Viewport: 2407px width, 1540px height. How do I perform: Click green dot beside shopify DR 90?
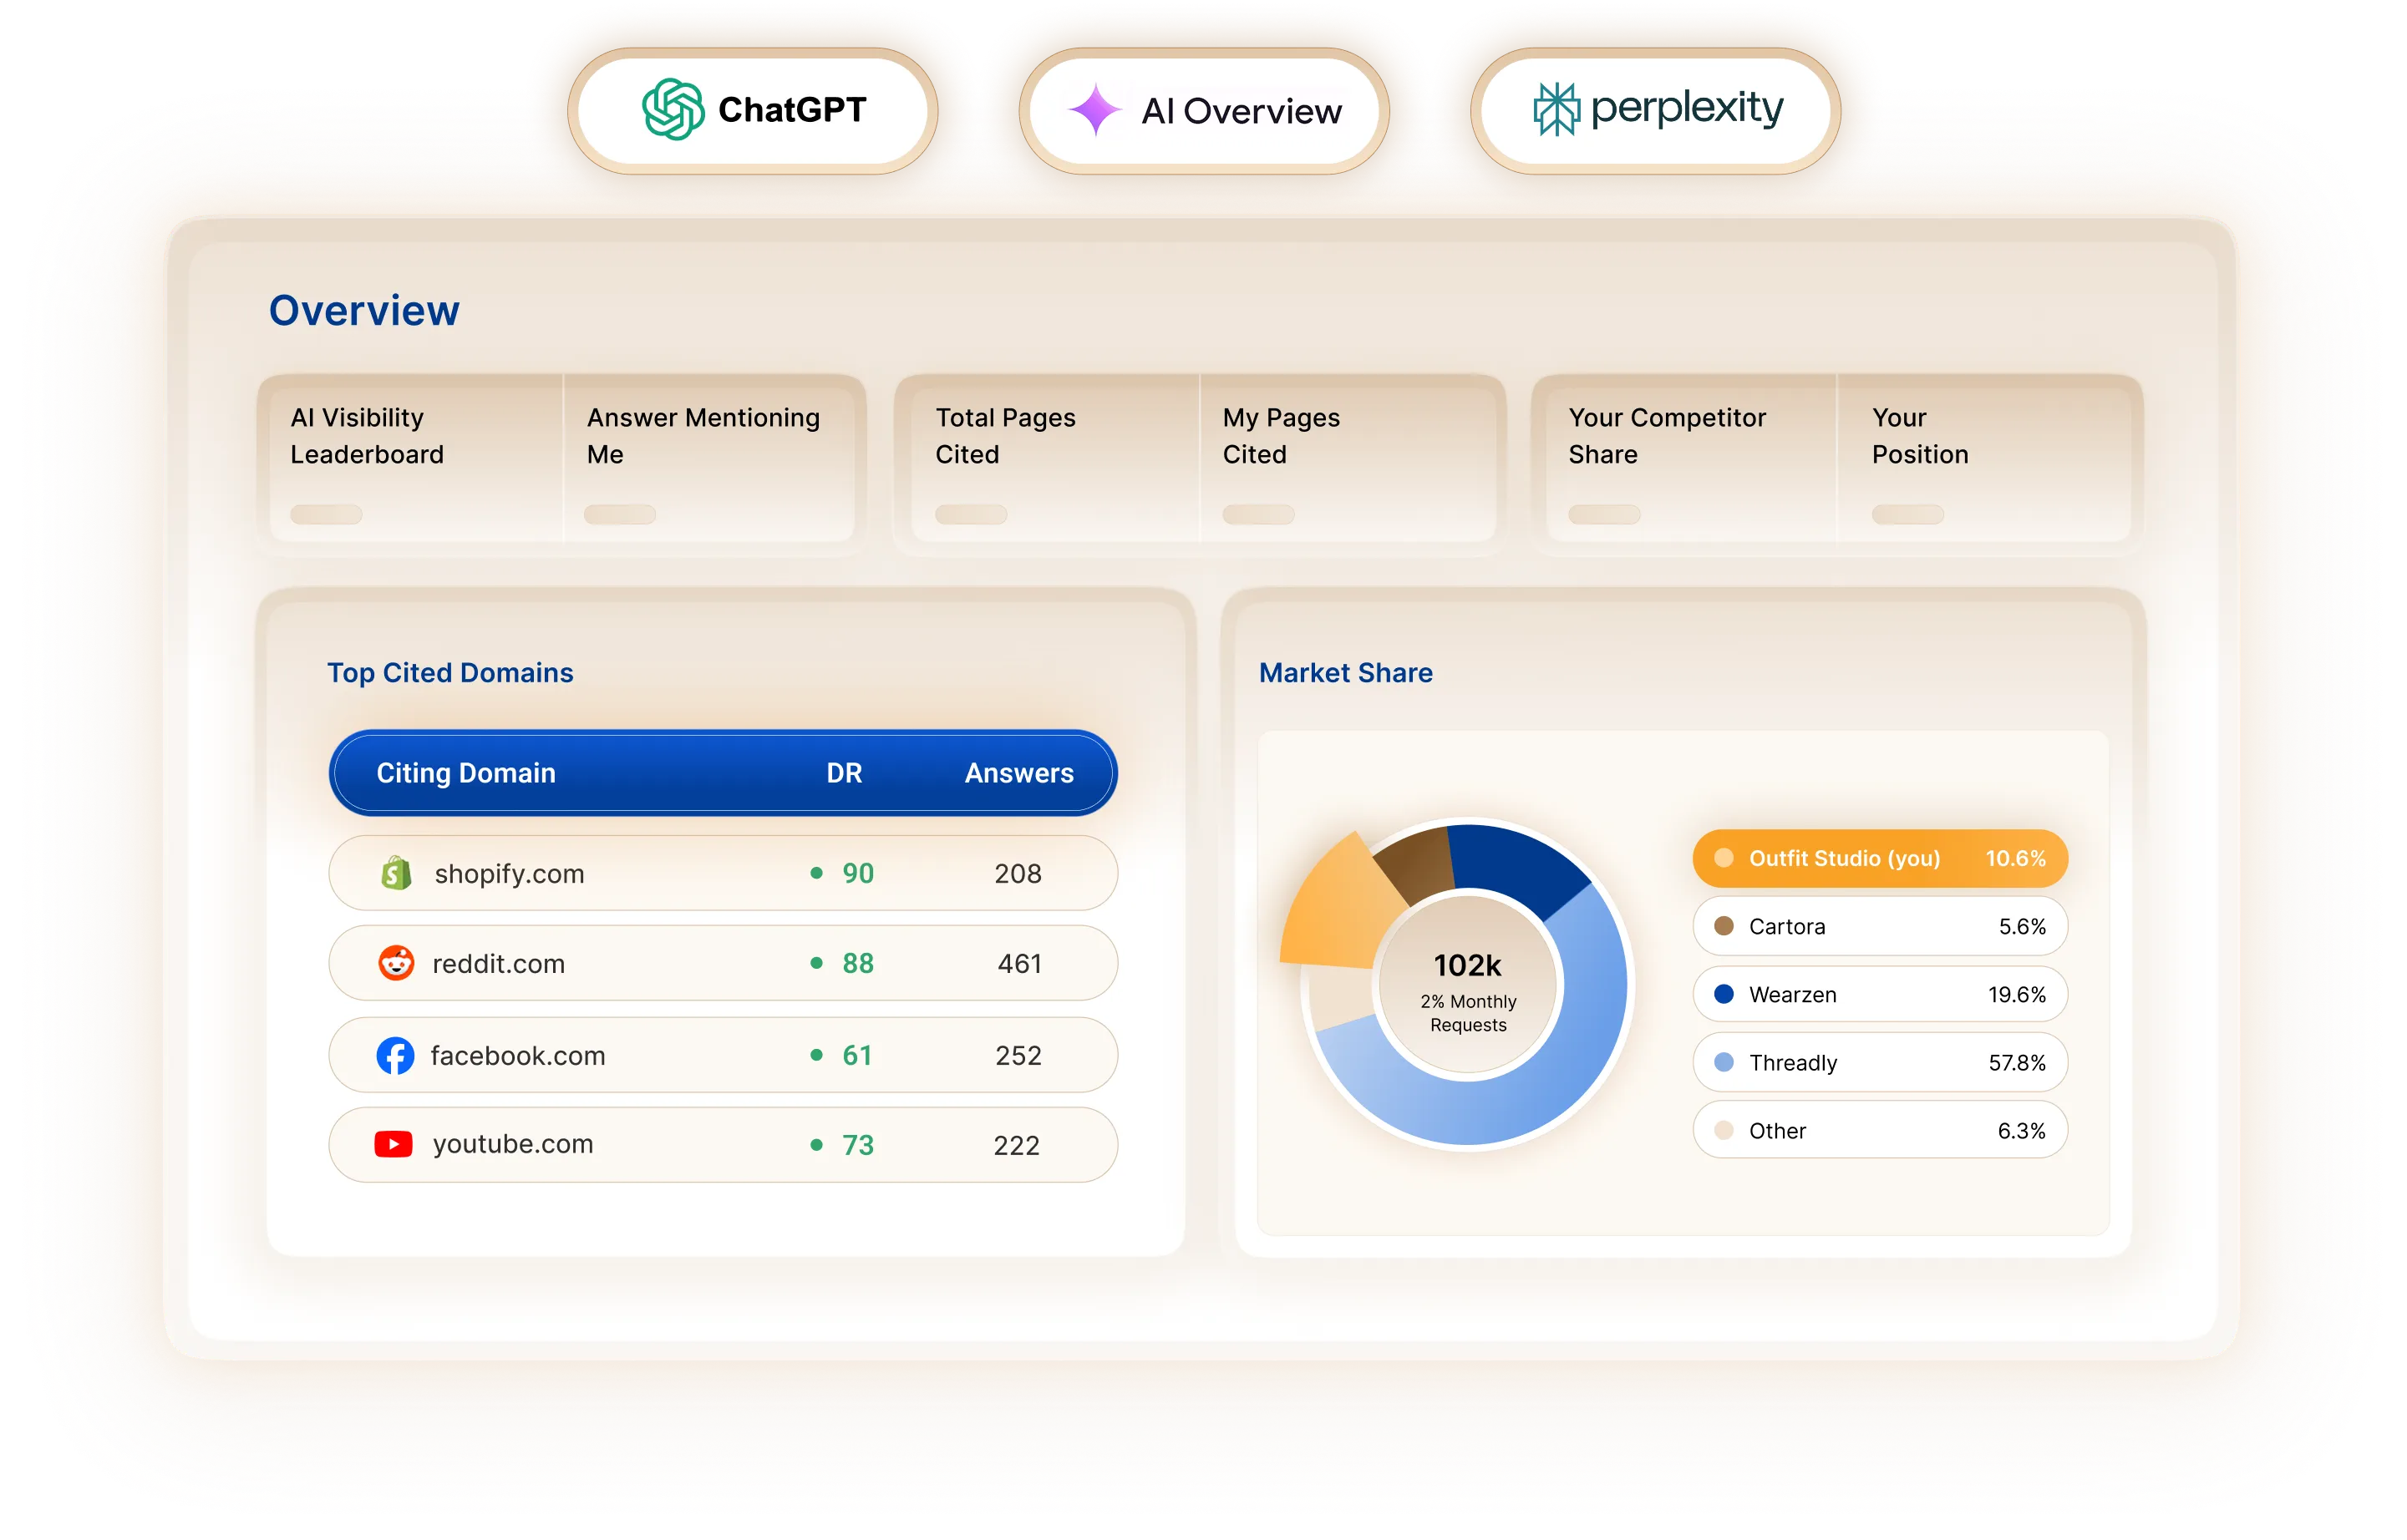(x=816, y=873)
